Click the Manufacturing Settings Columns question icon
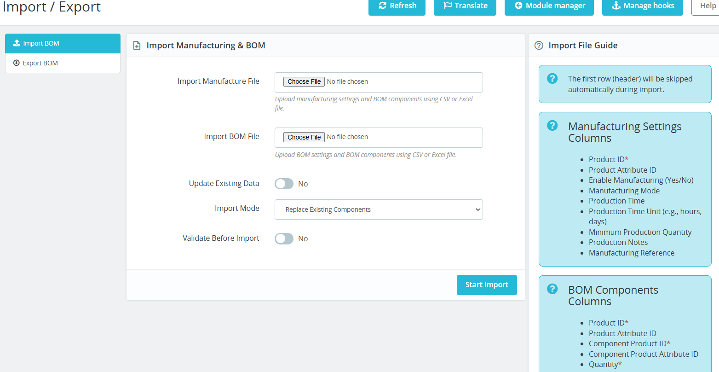The height and width of the screenshot is (372, 719). tap(552, 126)
